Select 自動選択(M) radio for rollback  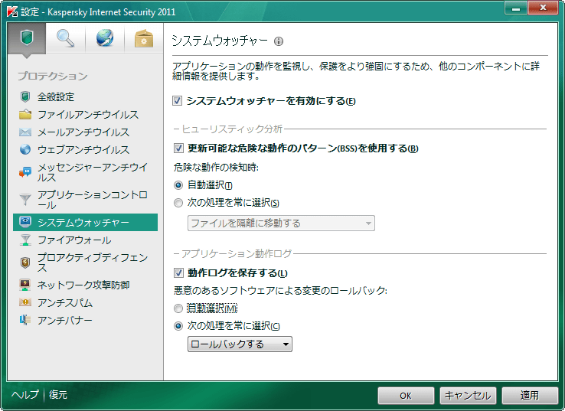[178, 308]
